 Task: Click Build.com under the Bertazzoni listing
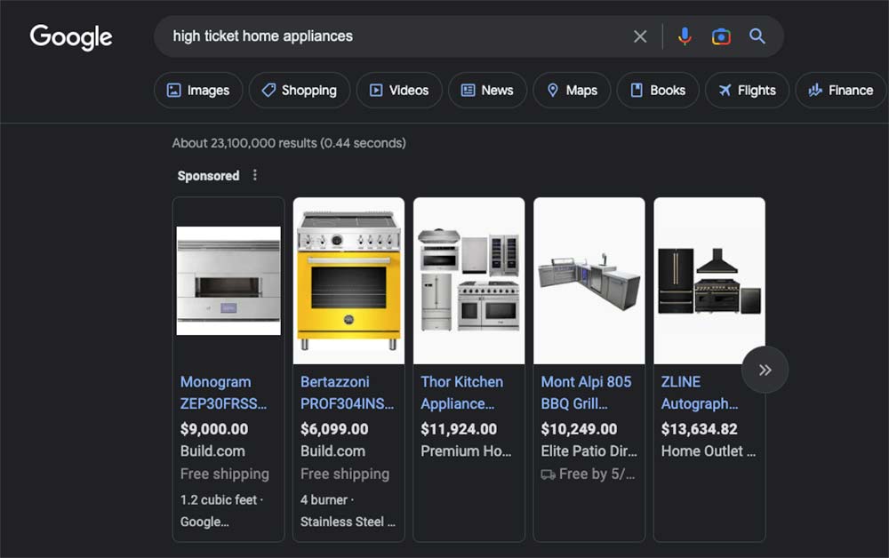[332, 451]
